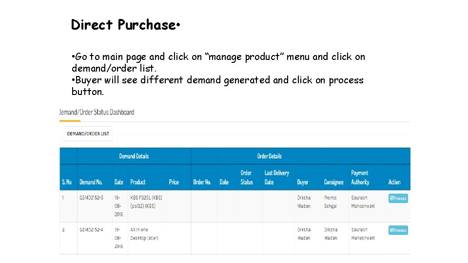The height and width of the screenshot is (263, 468).
Task: Click the Price column header
Action: [x=174, y=182]
